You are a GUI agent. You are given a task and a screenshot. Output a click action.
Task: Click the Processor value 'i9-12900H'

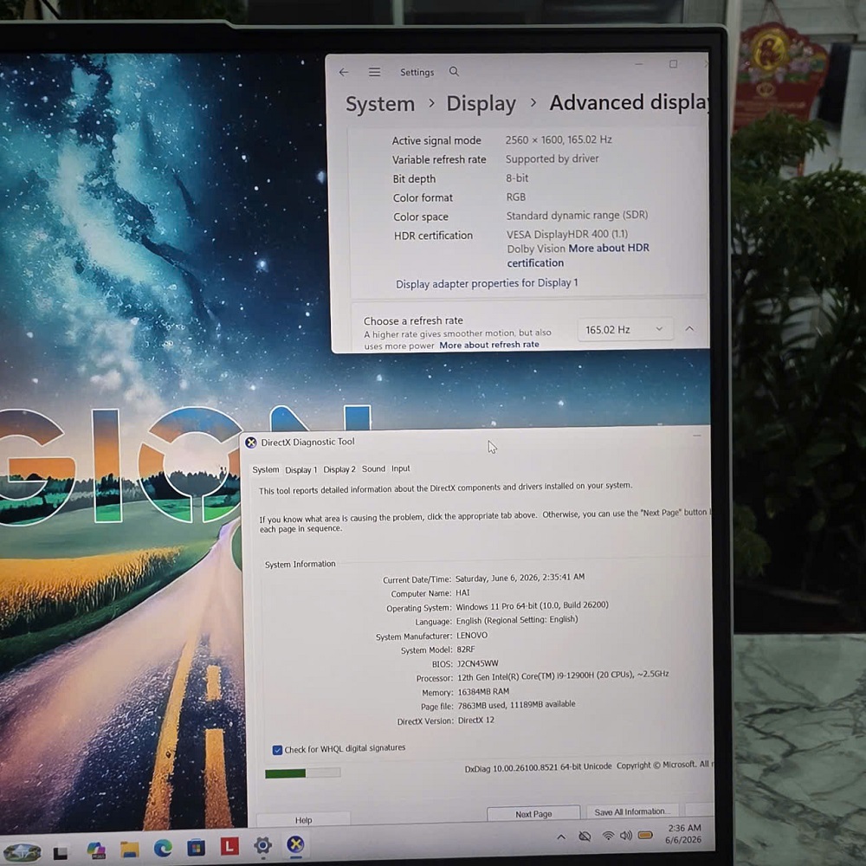click(563, 675)
